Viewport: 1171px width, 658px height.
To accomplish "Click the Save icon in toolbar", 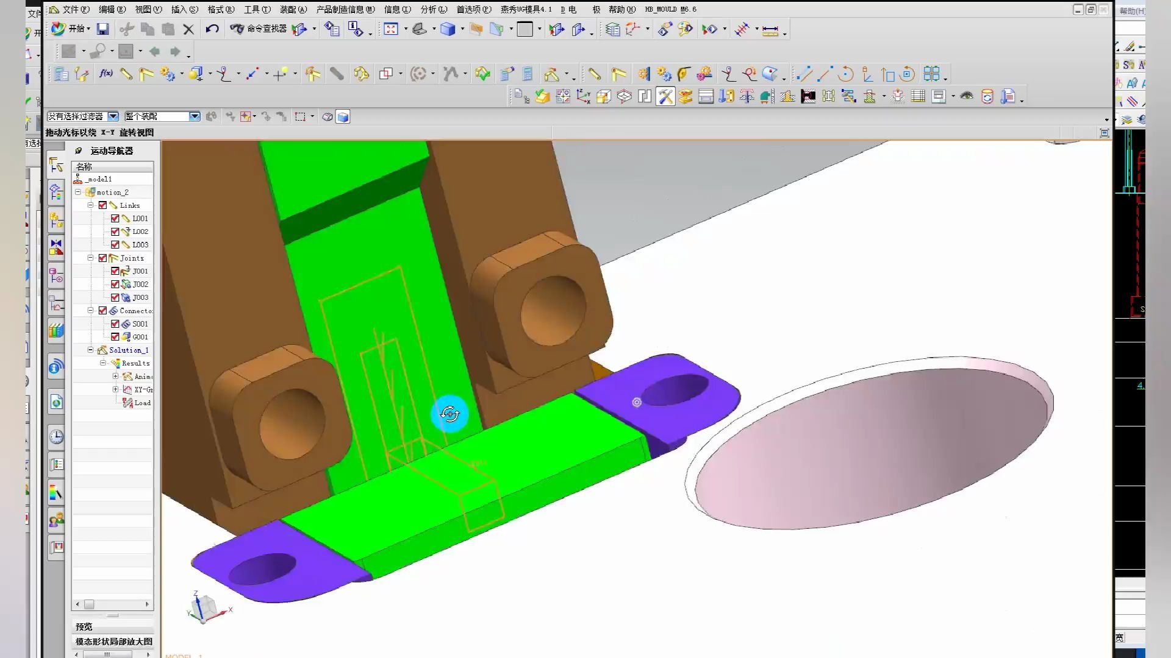I will point(102,29).
